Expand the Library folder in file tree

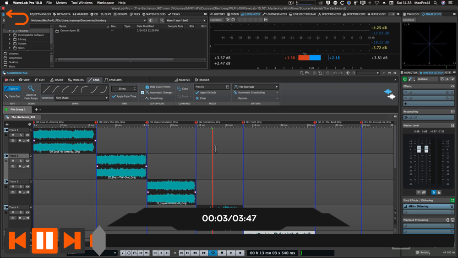pyautogui.click(x=10, y=39)
